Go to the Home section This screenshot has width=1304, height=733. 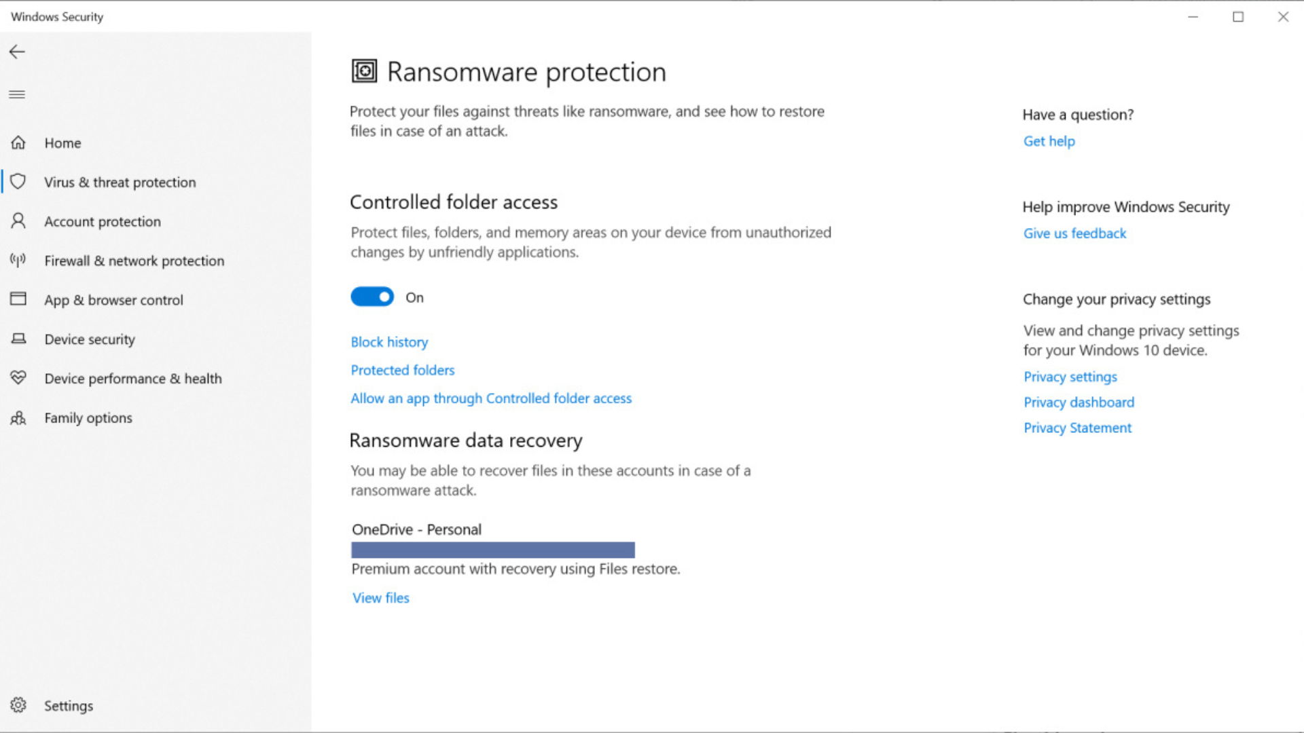[62, 143]
